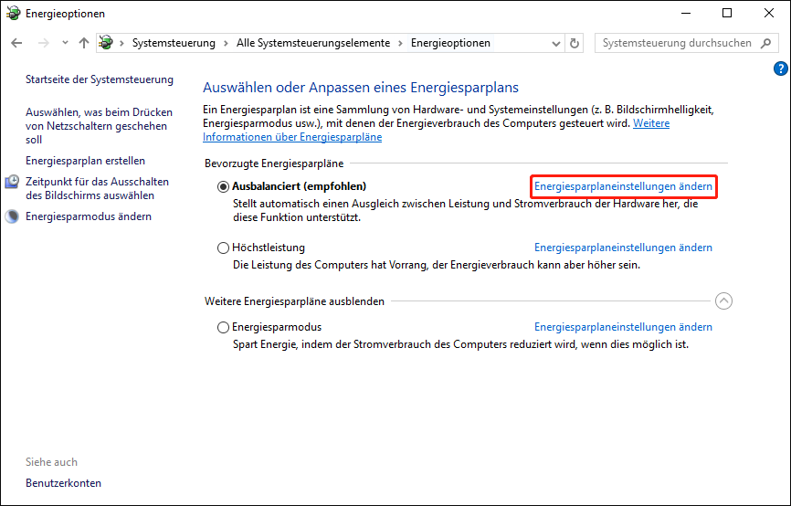Change plan settings for Ausbalanciert

tap(623, 186)
